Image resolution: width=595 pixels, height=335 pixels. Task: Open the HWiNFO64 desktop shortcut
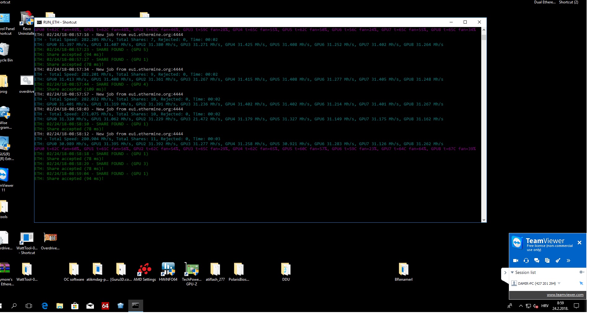pos(168,269)
